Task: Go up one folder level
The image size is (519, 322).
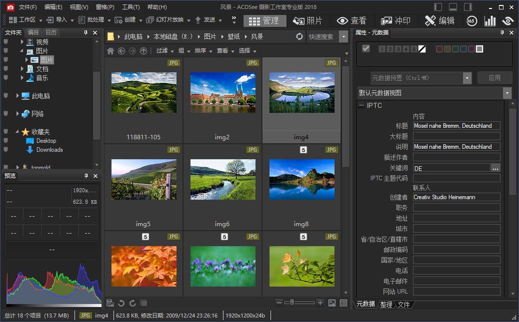Action: pyautogui.click(x=143, y=51)
